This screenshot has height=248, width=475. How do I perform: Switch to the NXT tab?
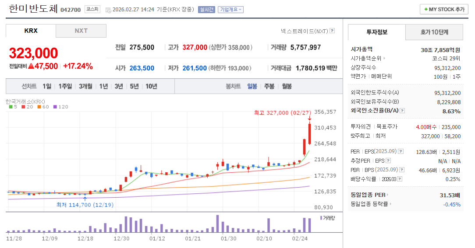point(81,31)
